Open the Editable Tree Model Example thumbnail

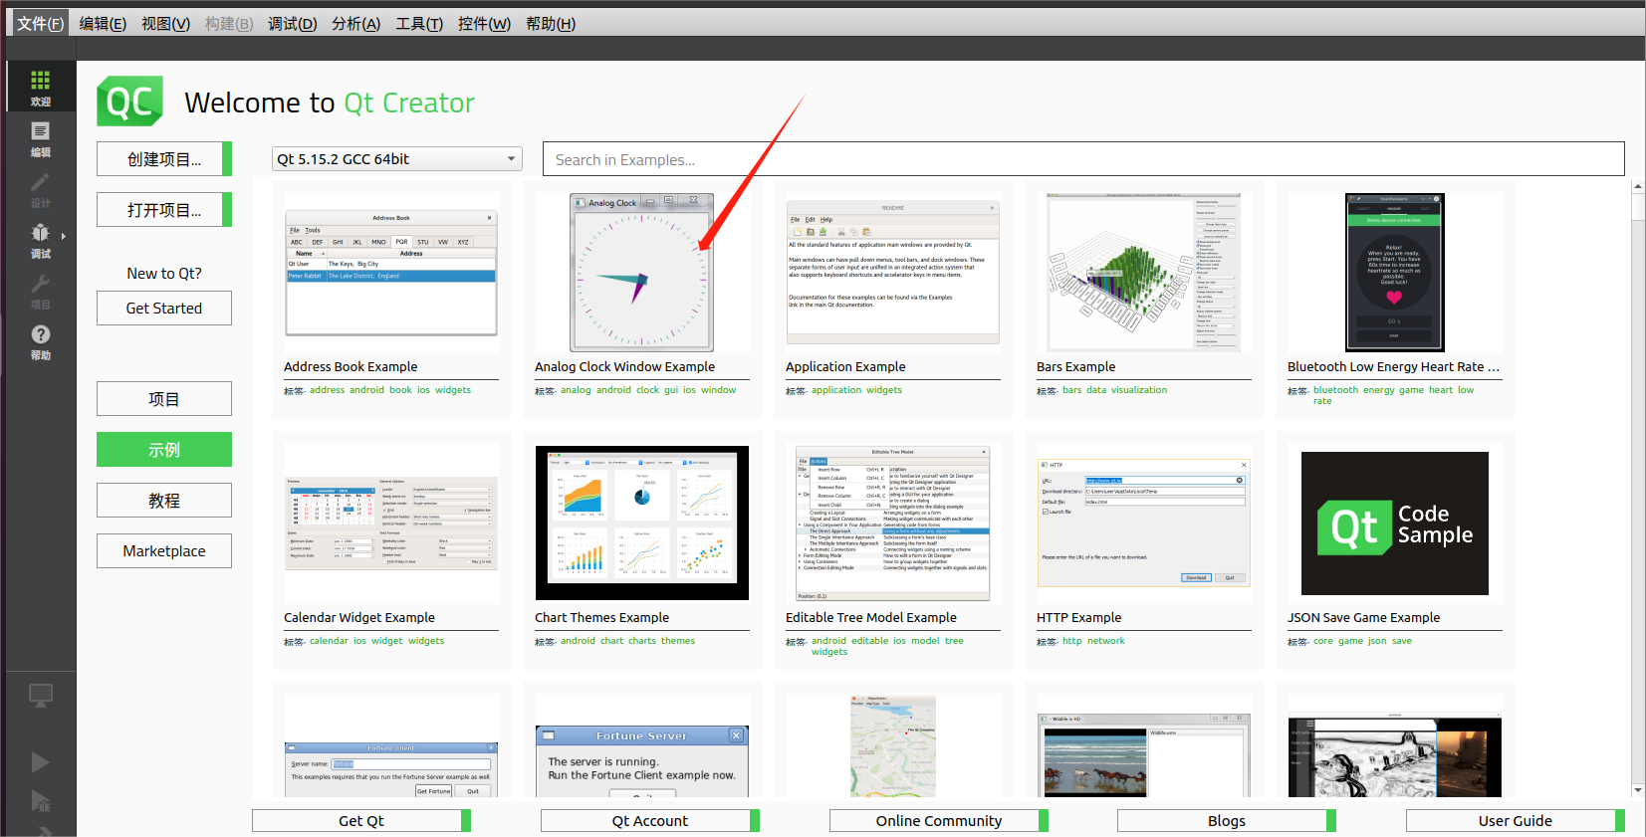(x=893, y=523)
